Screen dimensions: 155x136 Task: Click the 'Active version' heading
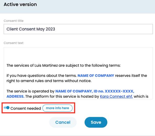pyautogui.click(x=20, y=4)
